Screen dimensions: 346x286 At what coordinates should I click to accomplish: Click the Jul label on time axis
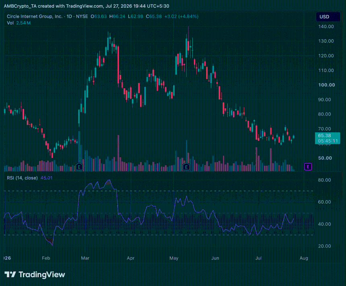tap(258, 258)
